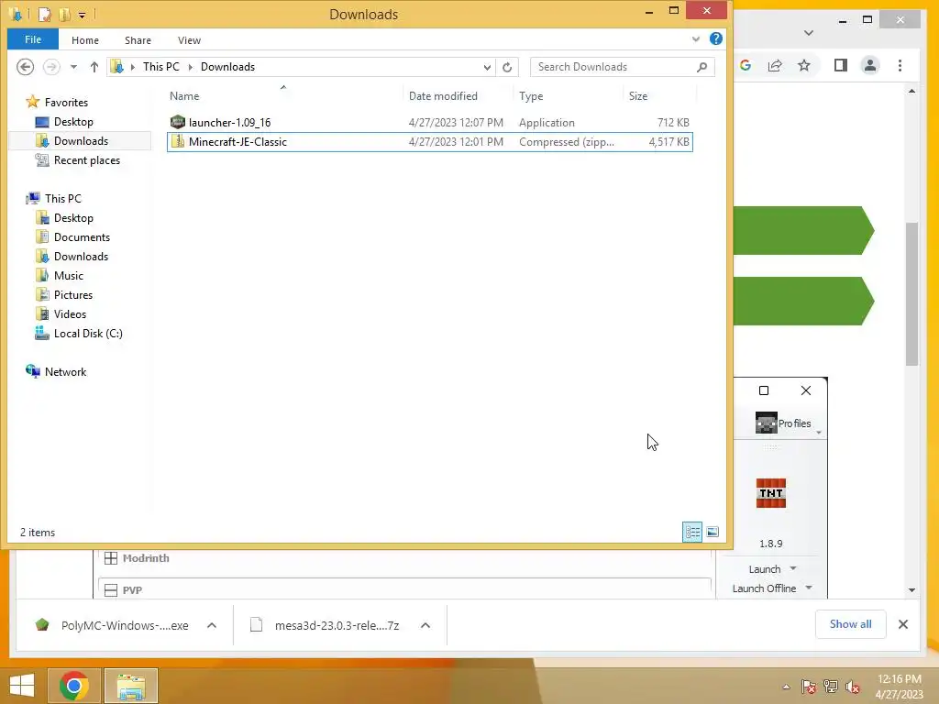This screenshot has width=939, height=704.
Task: Select the Modrinth category row
Action: (x=404, y=558)
